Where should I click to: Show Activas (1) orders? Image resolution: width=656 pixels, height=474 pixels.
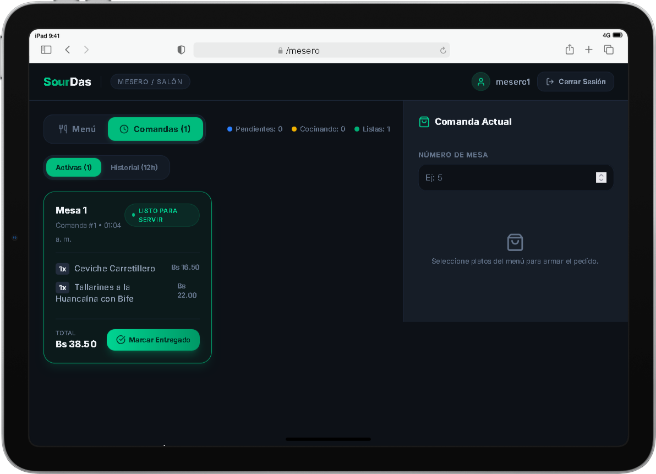[x=74, y=167]
